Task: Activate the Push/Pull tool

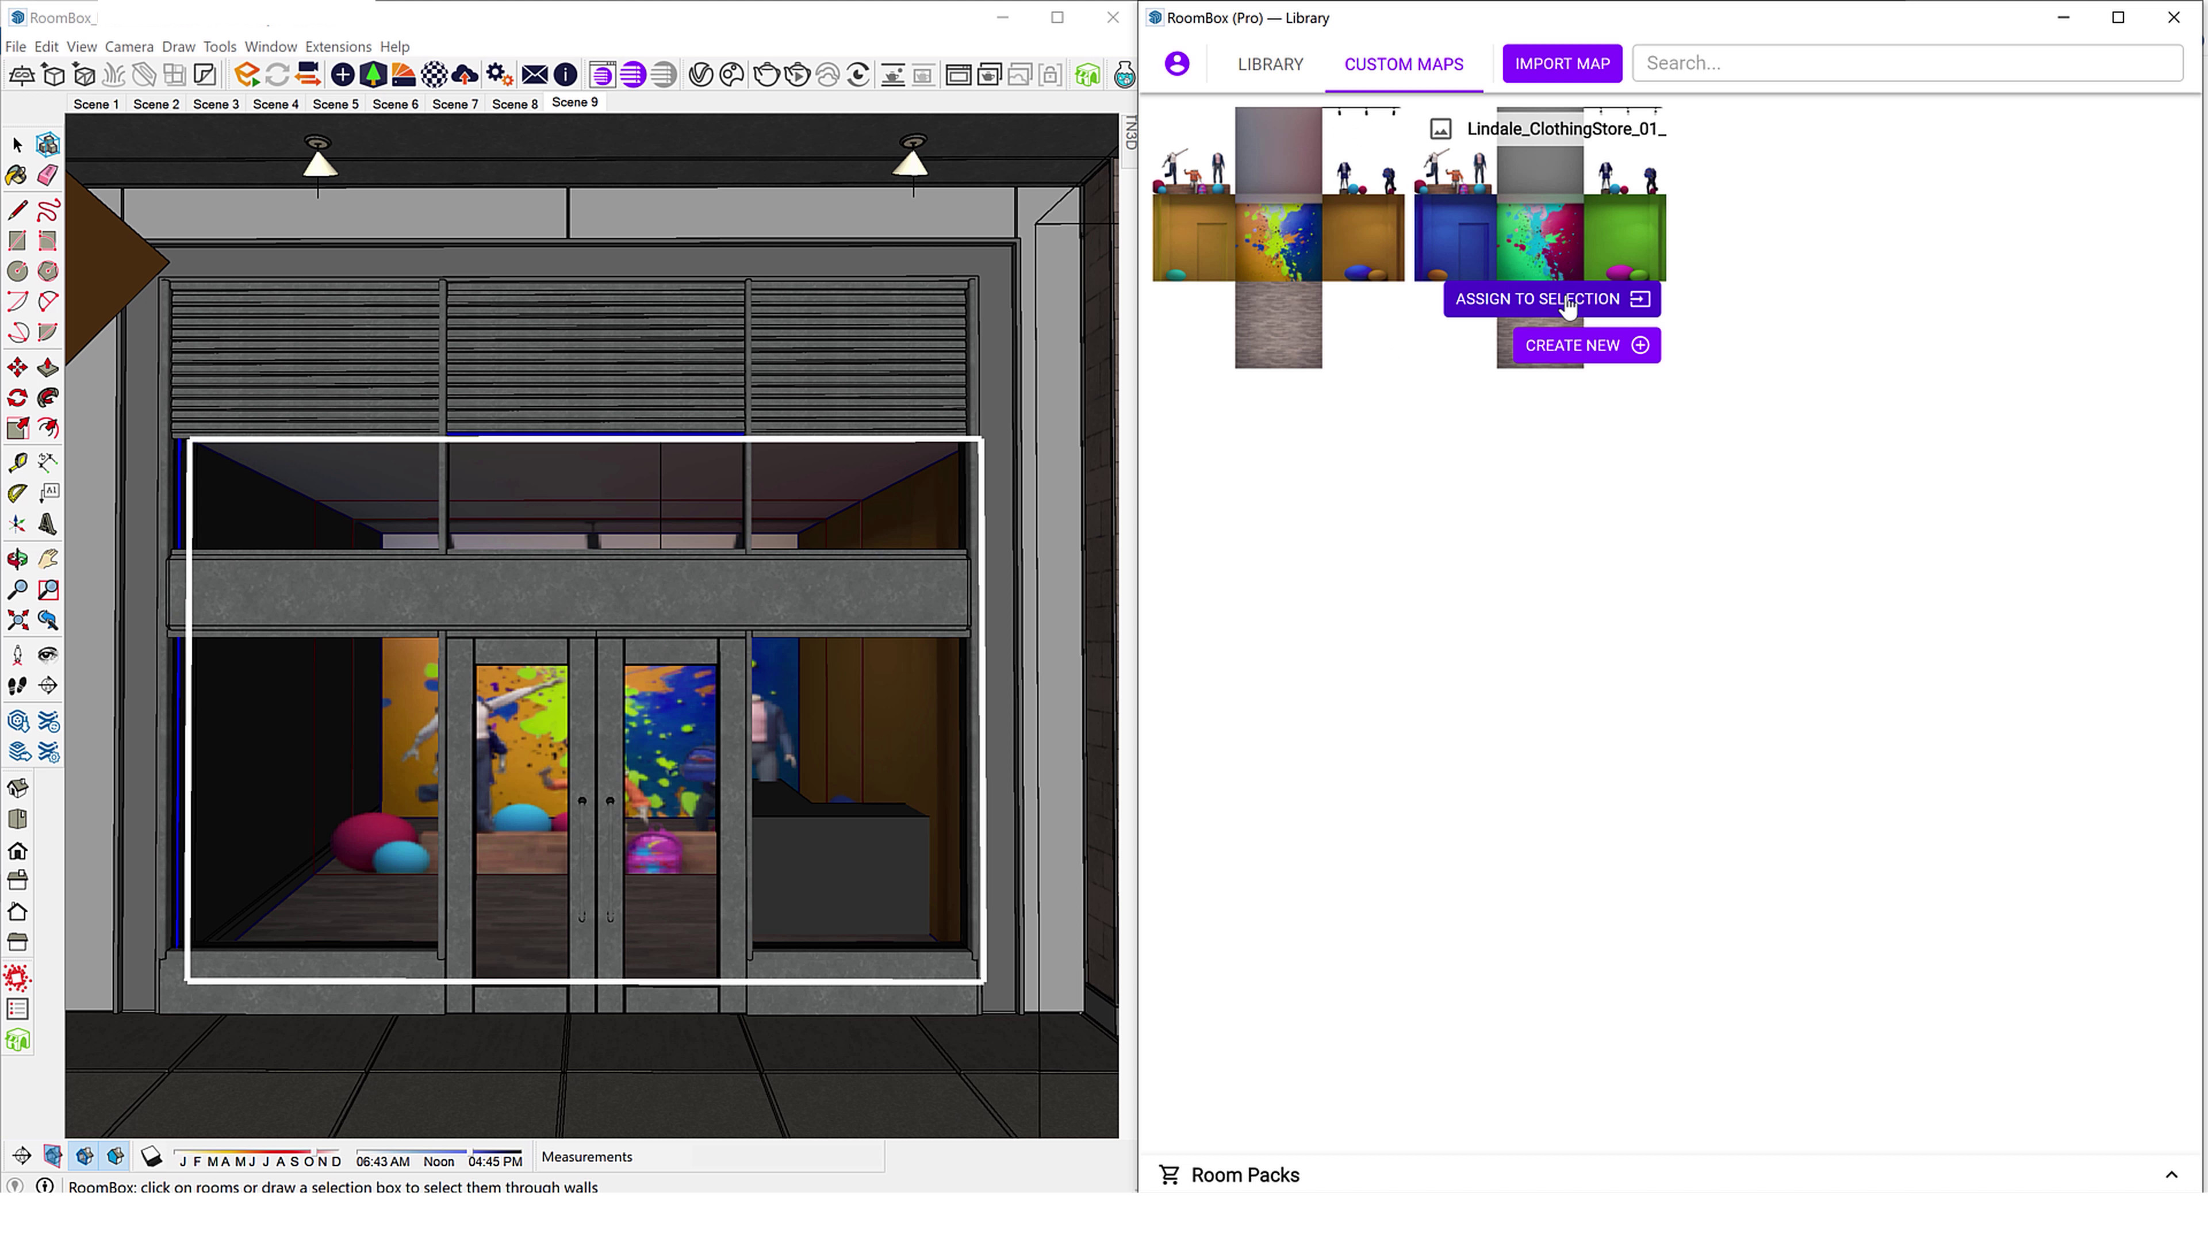Action: point(48,368)
